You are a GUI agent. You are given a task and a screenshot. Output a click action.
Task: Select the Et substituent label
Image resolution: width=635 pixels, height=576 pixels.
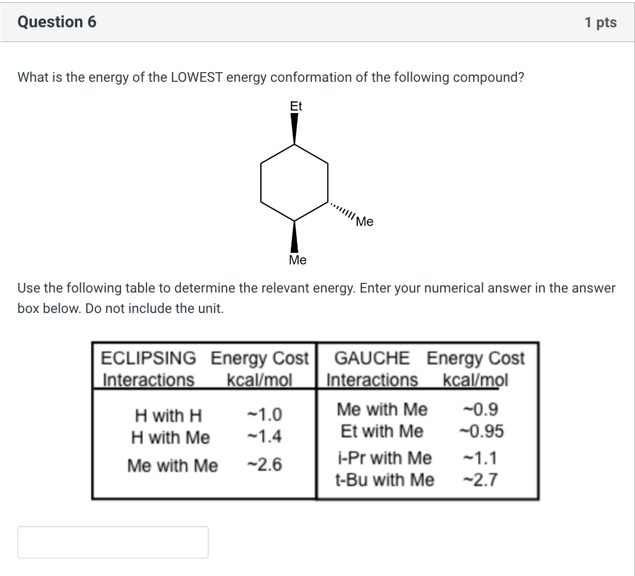(296, 106)
